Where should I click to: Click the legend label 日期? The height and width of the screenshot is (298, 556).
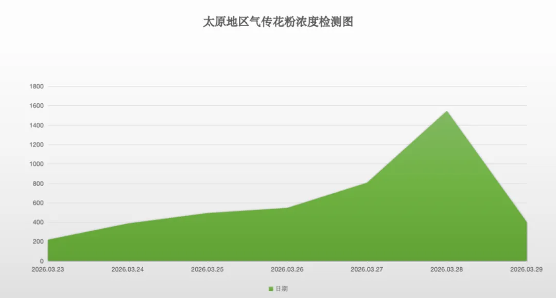(282, 289)
